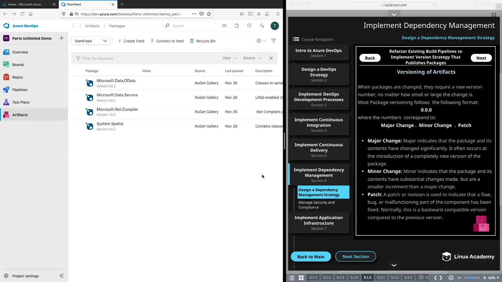Open the Lucidchart page grid view
502x282 pixels.
click(301, 278)
